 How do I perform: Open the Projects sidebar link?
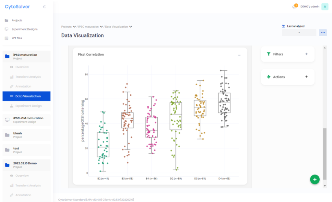(x=17, y=20)
